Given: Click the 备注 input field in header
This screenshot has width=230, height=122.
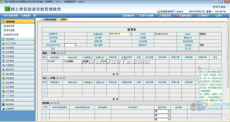Looking at the screenshot, I should coord(120,49).
